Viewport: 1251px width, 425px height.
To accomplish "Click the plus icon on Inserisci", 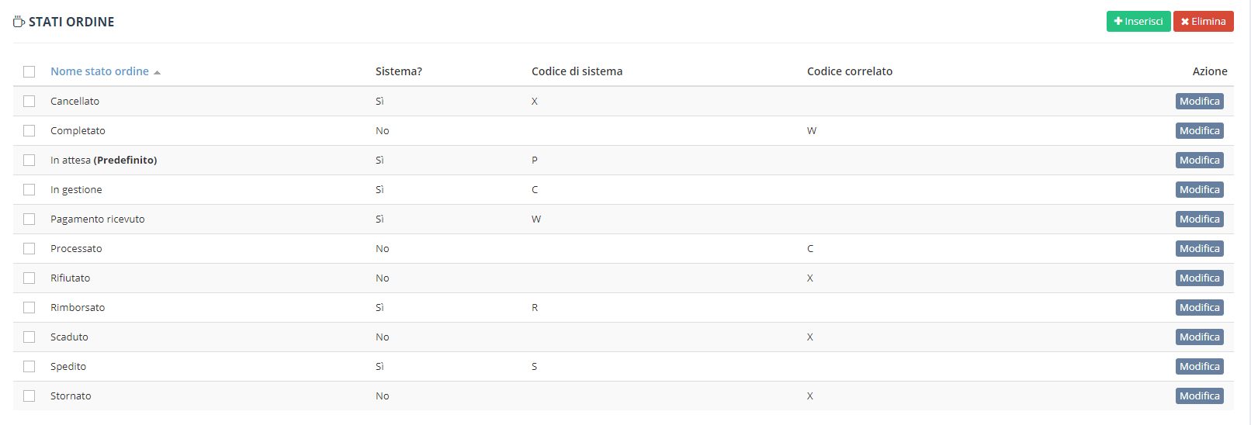I will click(x=1118, y=22).
